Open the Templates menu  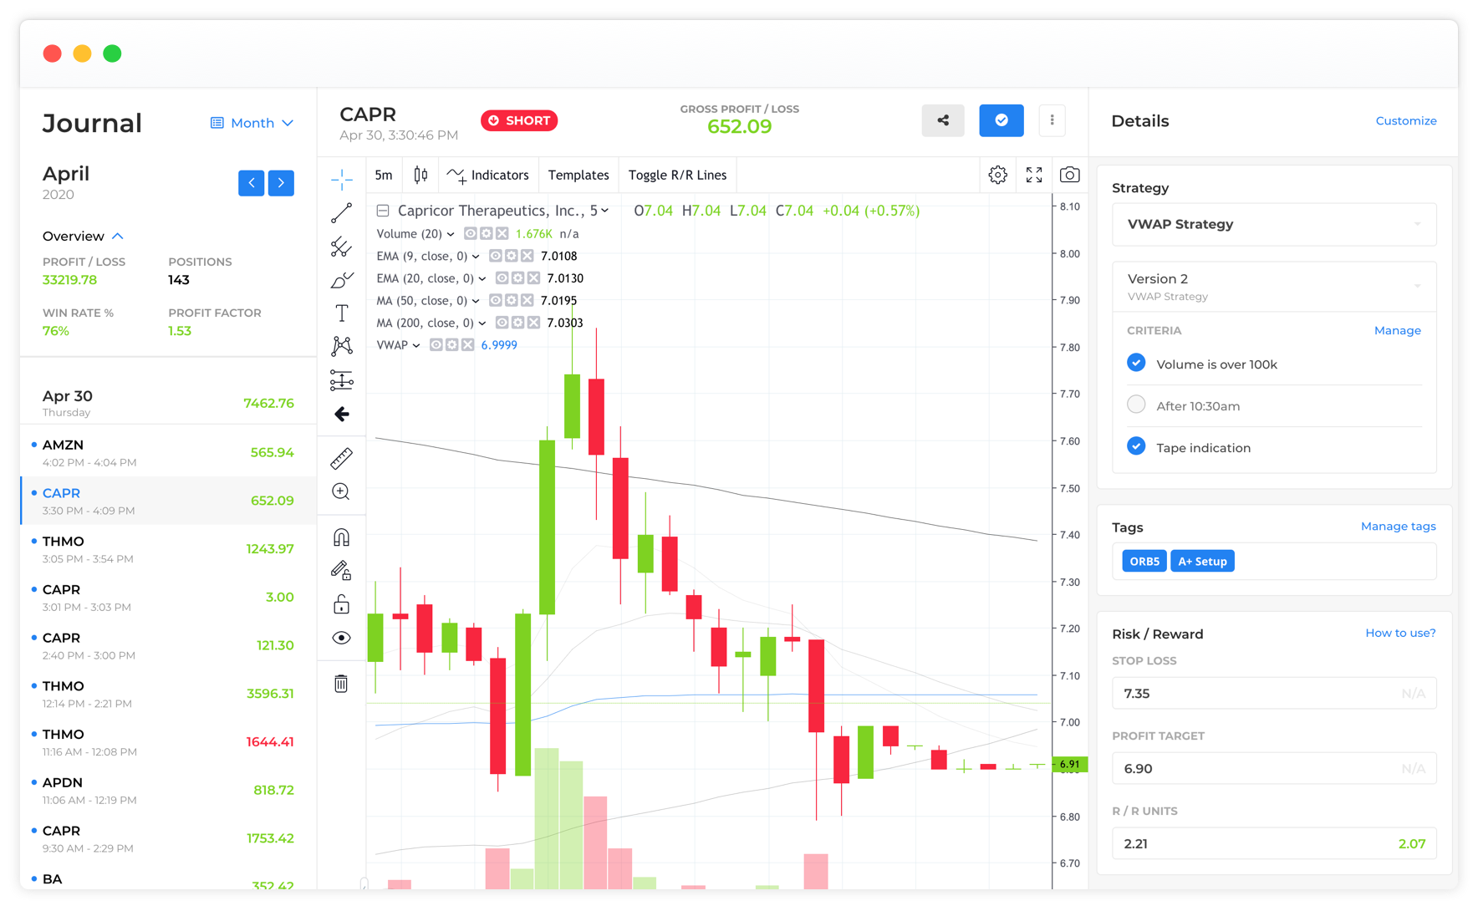(x=578, y=175)
